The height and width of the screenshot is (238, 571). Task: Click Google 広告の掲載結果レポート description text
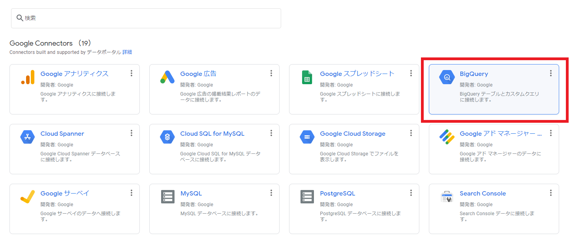point(220,97)
